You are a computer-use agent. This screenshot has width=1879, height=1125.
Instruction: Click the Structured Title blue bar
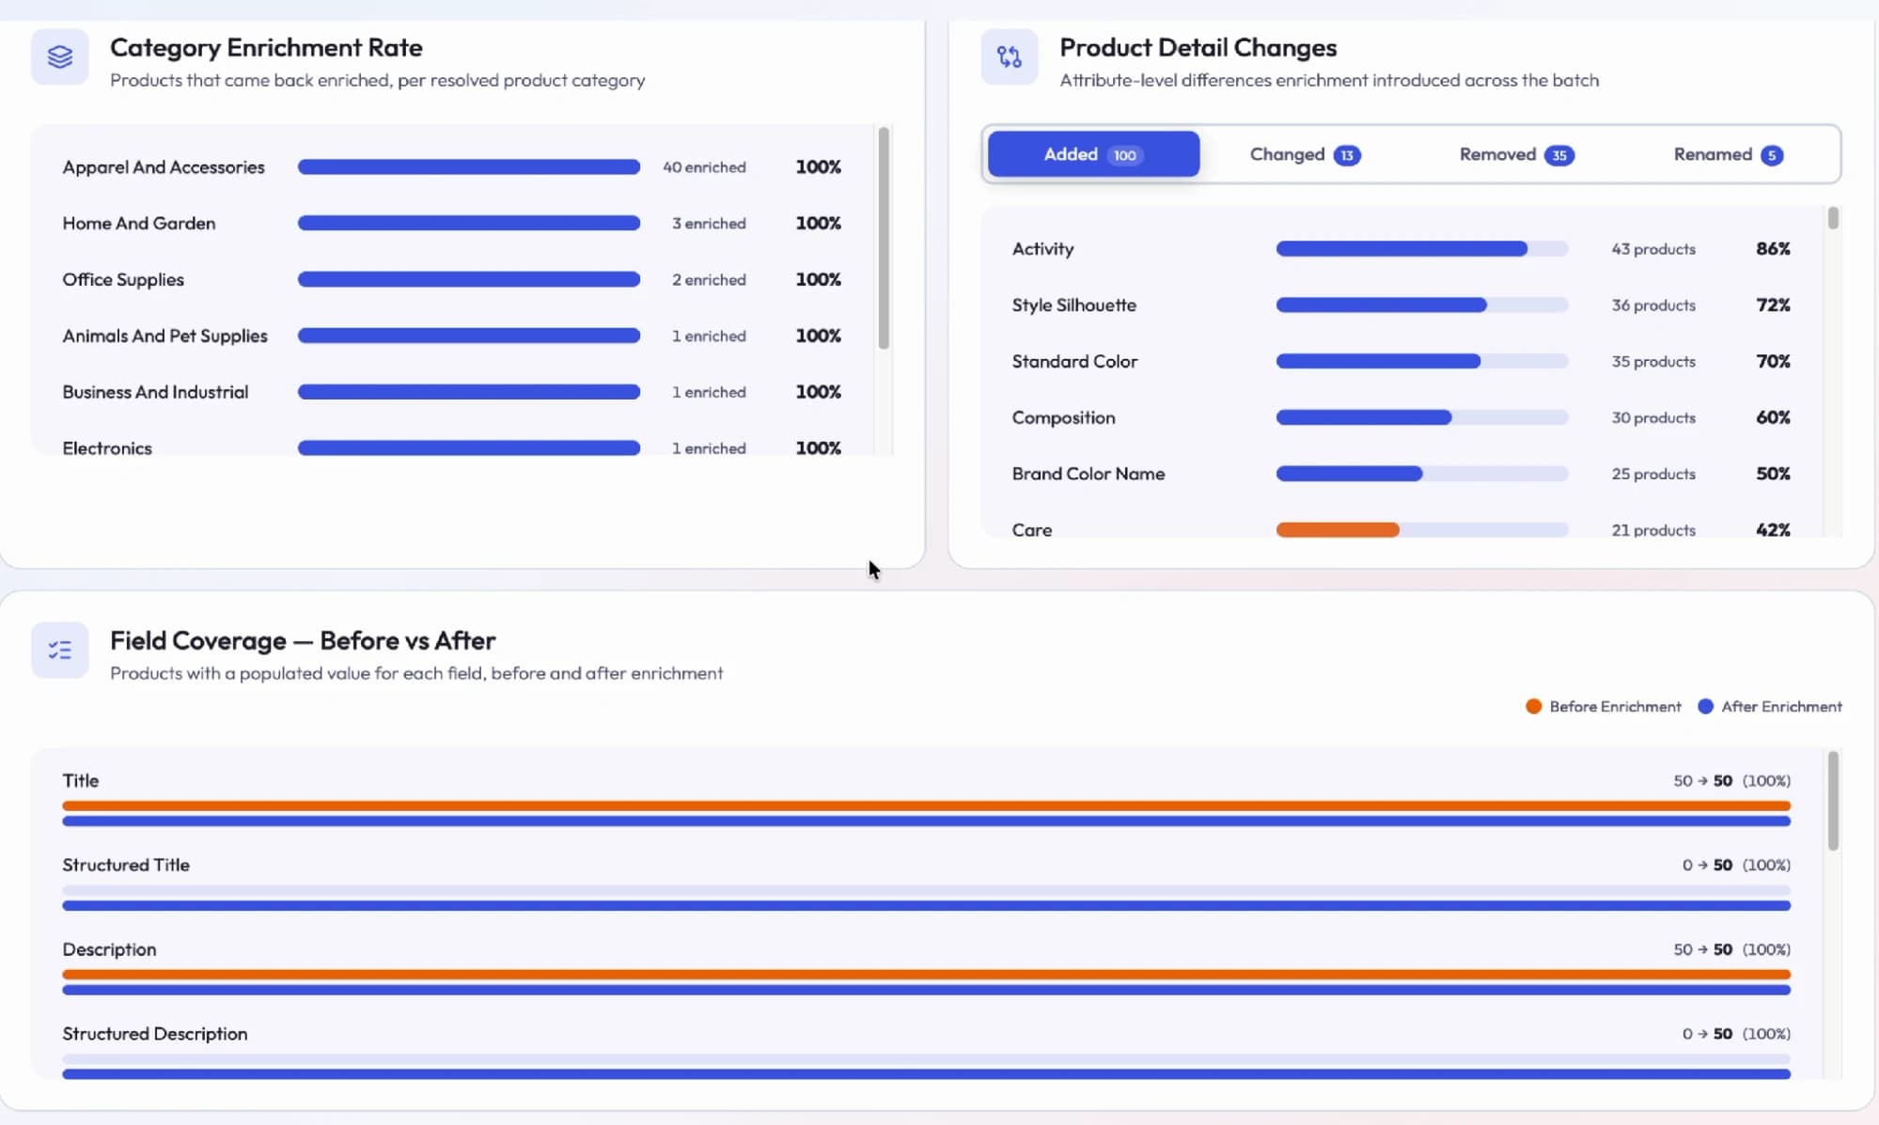click(x=926, y=906)
